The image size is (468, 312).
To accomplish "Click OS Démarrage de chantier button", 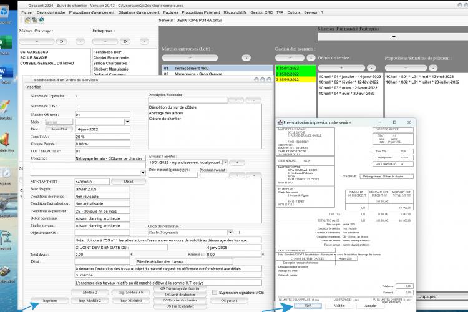I will pos(180,289).
